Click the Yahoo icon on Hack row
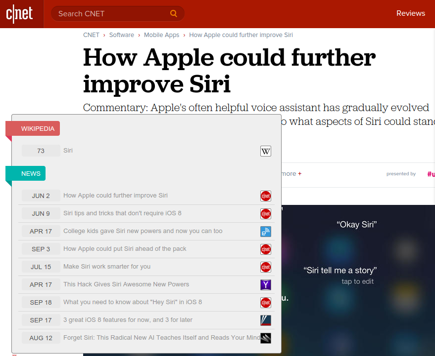Screen dimensions: 435x356 (266, 285)
